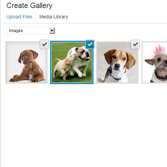The height and width of the screenshot is (167, 167).
Task: Select the pink mohawk dog thumbnail
Action: [154, 62]
